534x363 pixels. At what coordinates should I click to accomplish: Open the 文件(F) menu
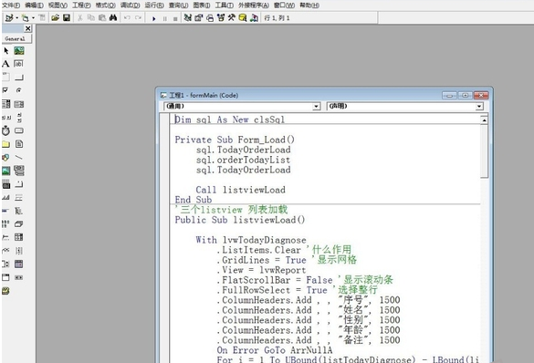point(11,5)
